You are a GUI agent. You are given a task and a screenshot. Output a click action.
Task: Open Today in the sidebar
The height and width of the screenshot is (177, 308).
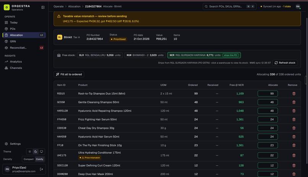click(x=24, y=23)
